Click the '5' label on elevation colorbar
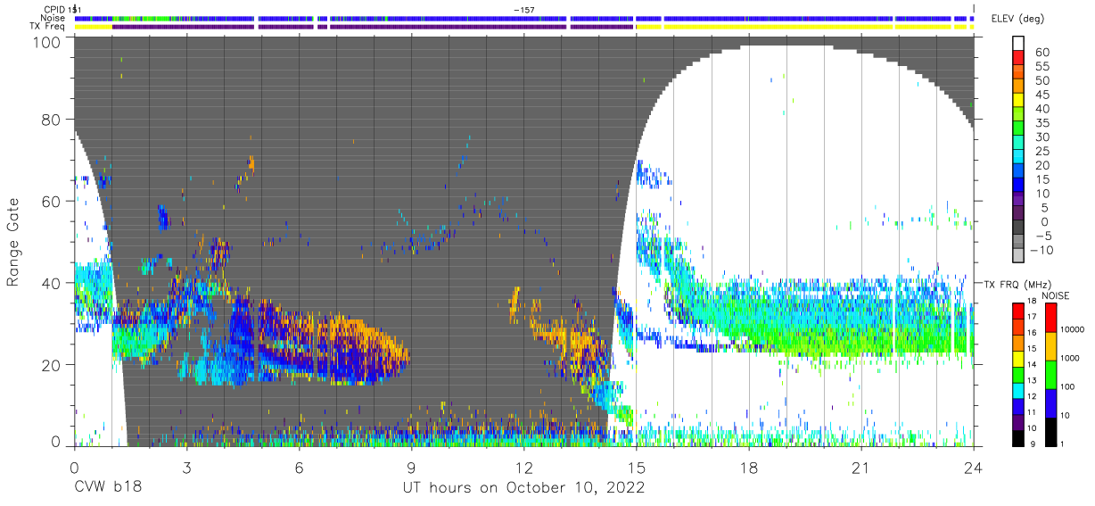This screenshot has height=506, width=1095. tap(1045, 208)
